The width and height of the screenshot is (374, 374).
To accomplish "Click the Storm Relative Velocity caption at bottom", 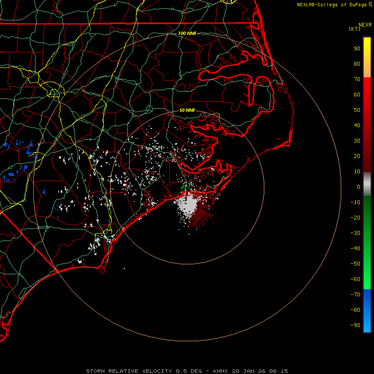I will pyautogui.click(x=187, y=371).
